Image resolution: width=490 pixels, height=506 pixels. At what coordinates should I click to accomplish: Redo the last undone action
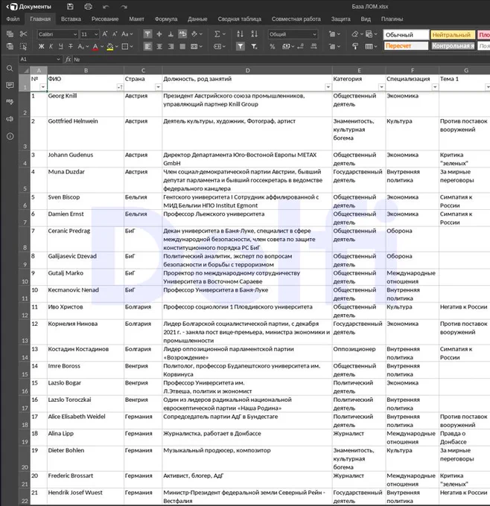coord(124,7)
